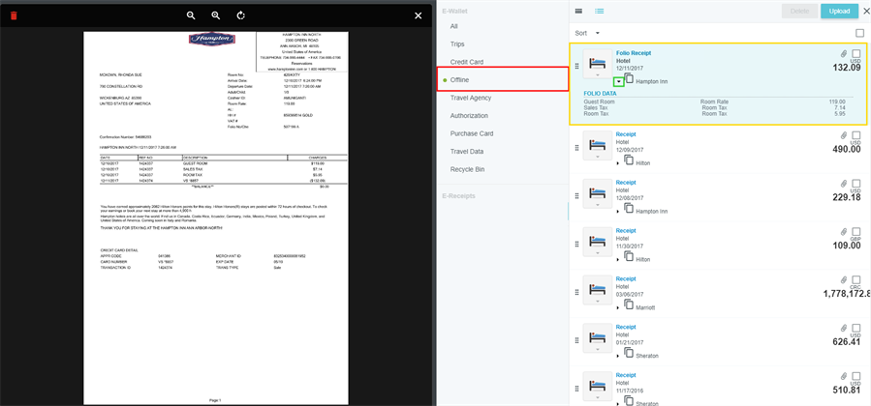Open the Sort dropdown
The image size is (871, 406).
pyautogui.click(x=587, y=33)
